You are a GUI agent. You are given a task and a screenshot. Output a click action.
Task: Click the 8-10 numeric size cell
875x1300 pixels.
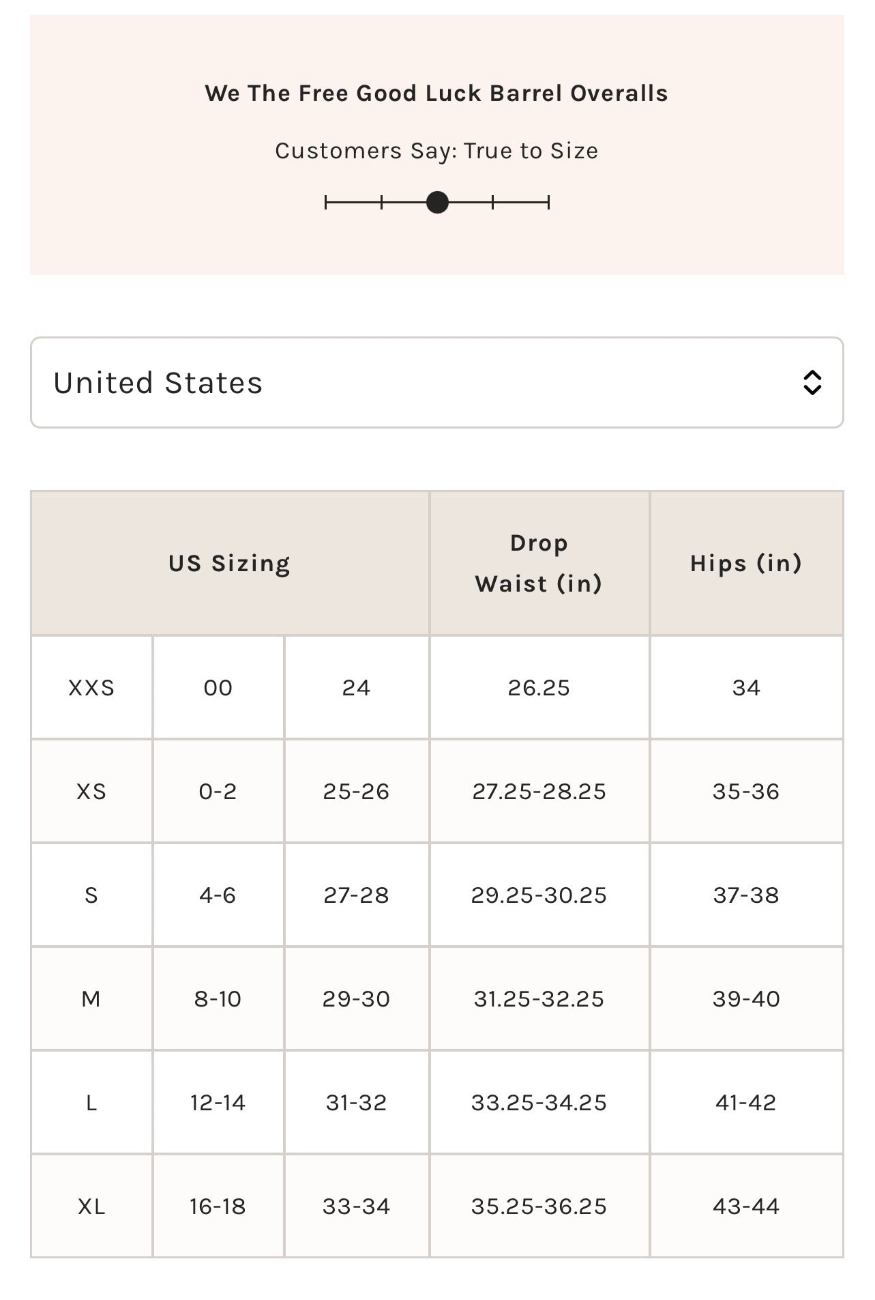point(218,999)
